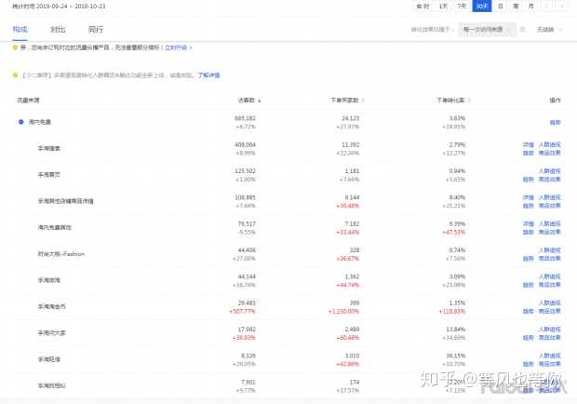Click the 访客数 column sort arrow
The height and width of the screenshot is (404, 577).
[x=259, y=98]
